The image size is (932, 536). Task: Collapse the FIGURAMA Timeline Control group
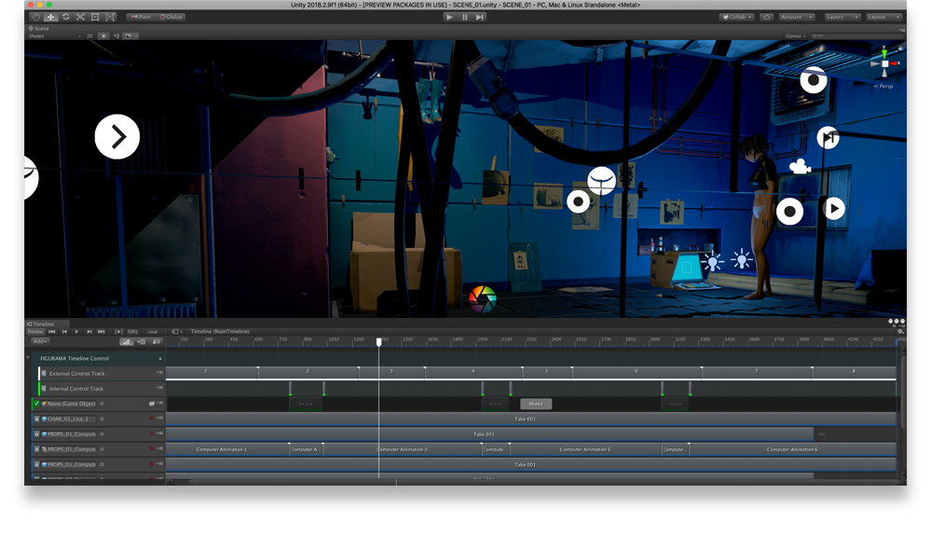click(28, 358)
